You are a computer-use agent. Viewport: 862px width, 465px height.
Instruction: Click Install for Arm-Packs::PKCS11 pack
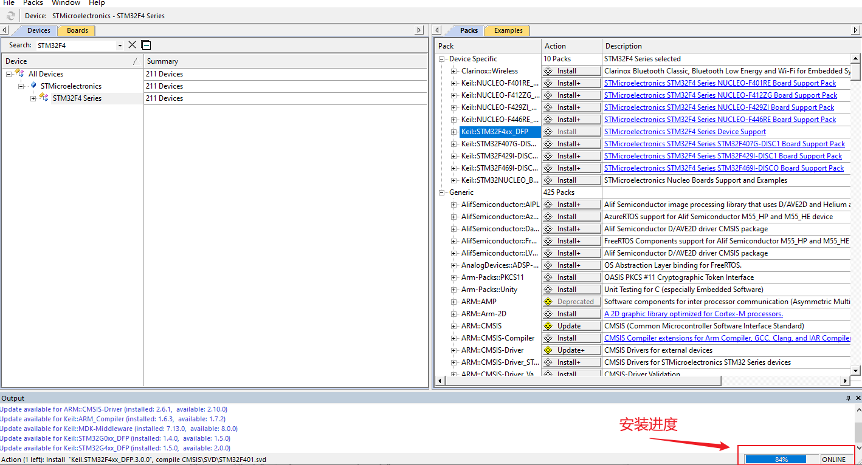coord(571,277)
